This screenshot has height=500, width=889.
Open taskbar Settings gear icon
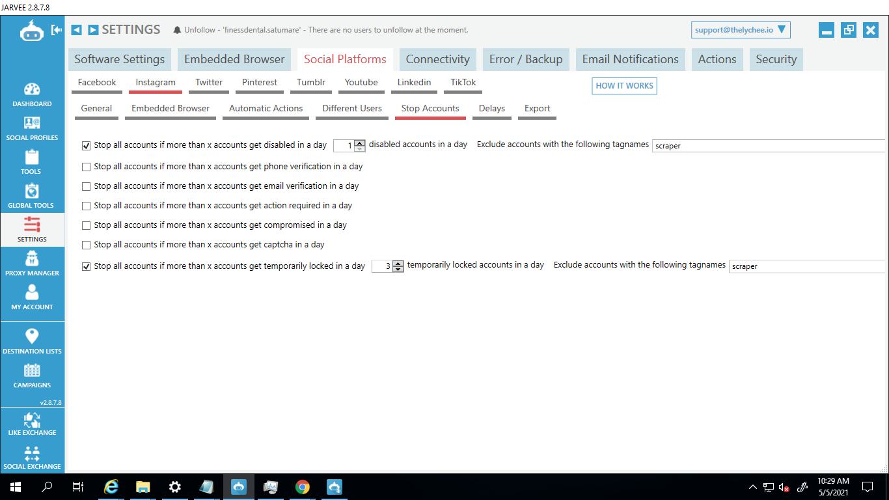(175, 487)
